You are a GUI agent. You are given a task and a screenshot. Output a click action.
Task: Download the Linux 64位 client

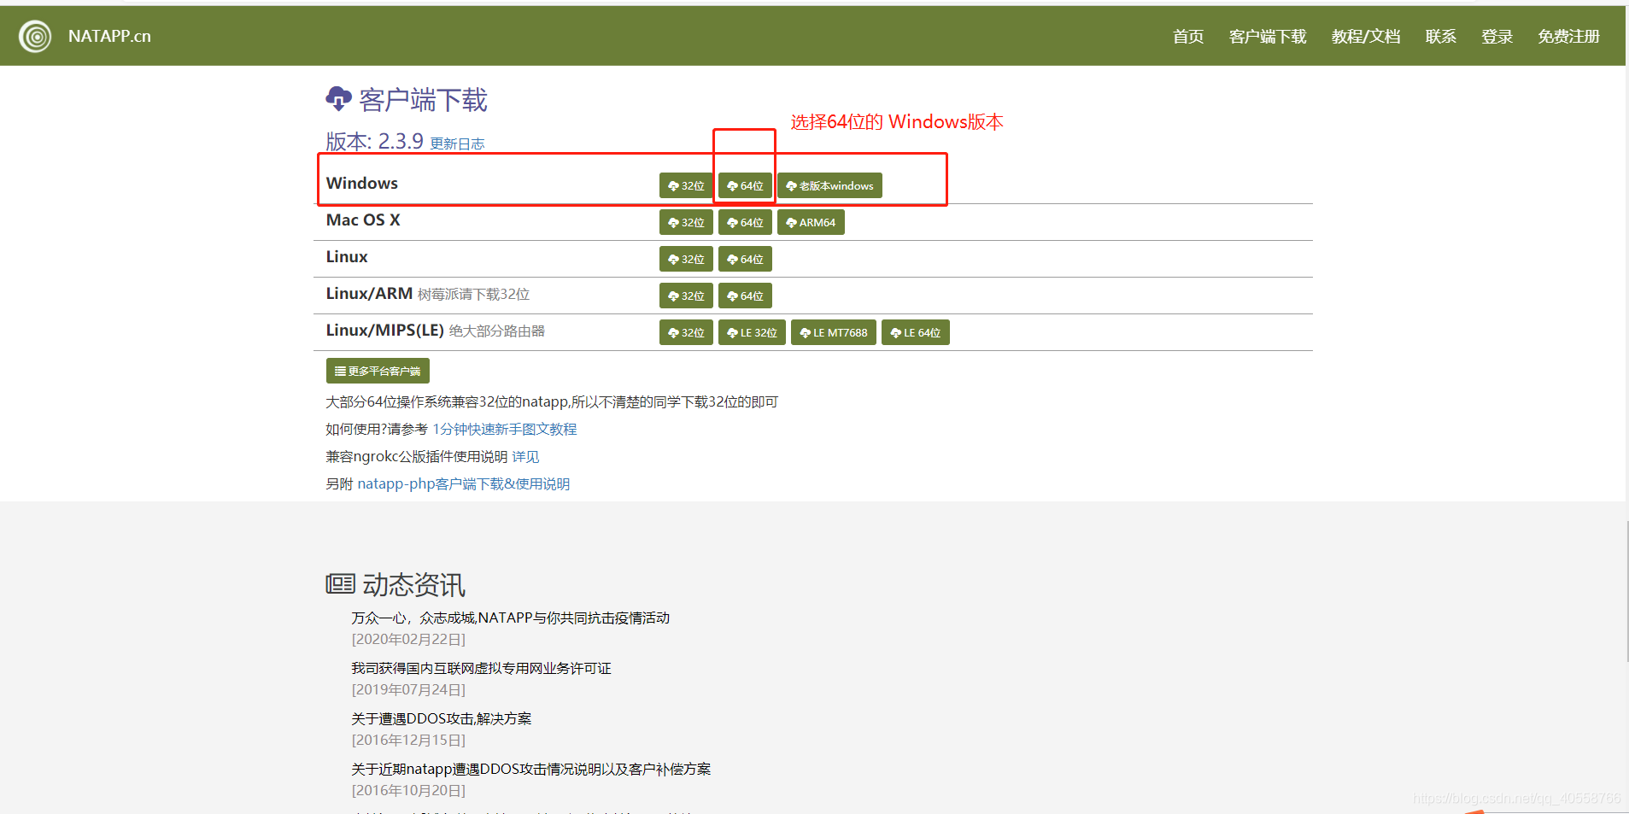click(x=745, y=259)
